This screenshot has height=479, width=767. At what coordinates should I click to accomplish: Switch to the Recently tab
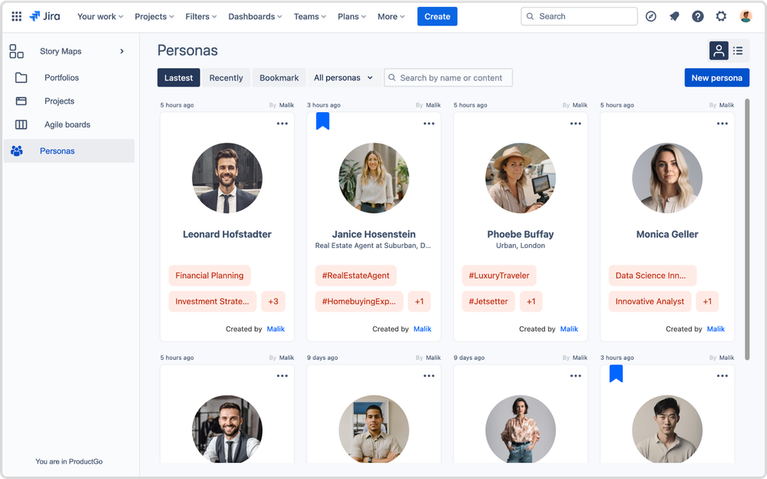coord(226,78)
